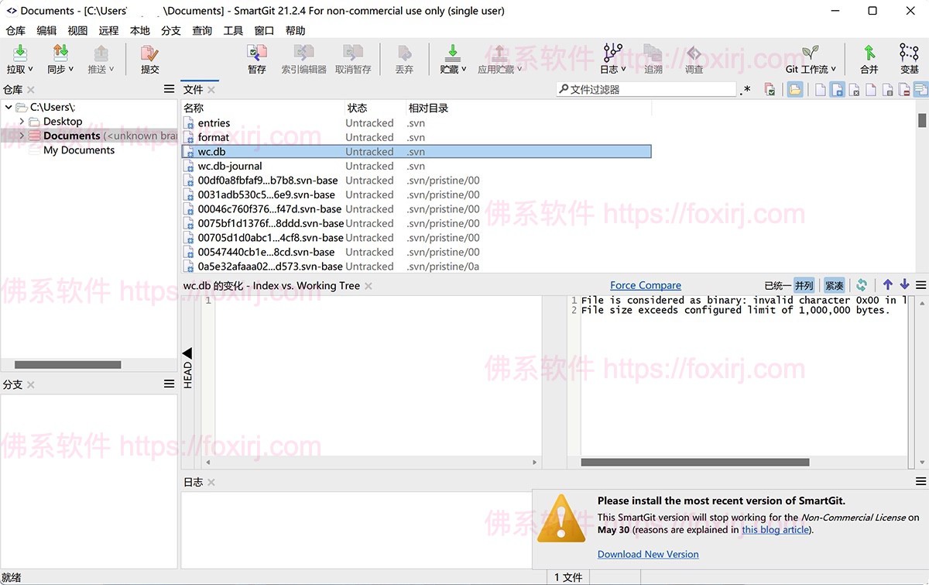Toggle the 紧凑 compact view mode
The height and width of the screenshot is (585, 929).
(834, 285)
